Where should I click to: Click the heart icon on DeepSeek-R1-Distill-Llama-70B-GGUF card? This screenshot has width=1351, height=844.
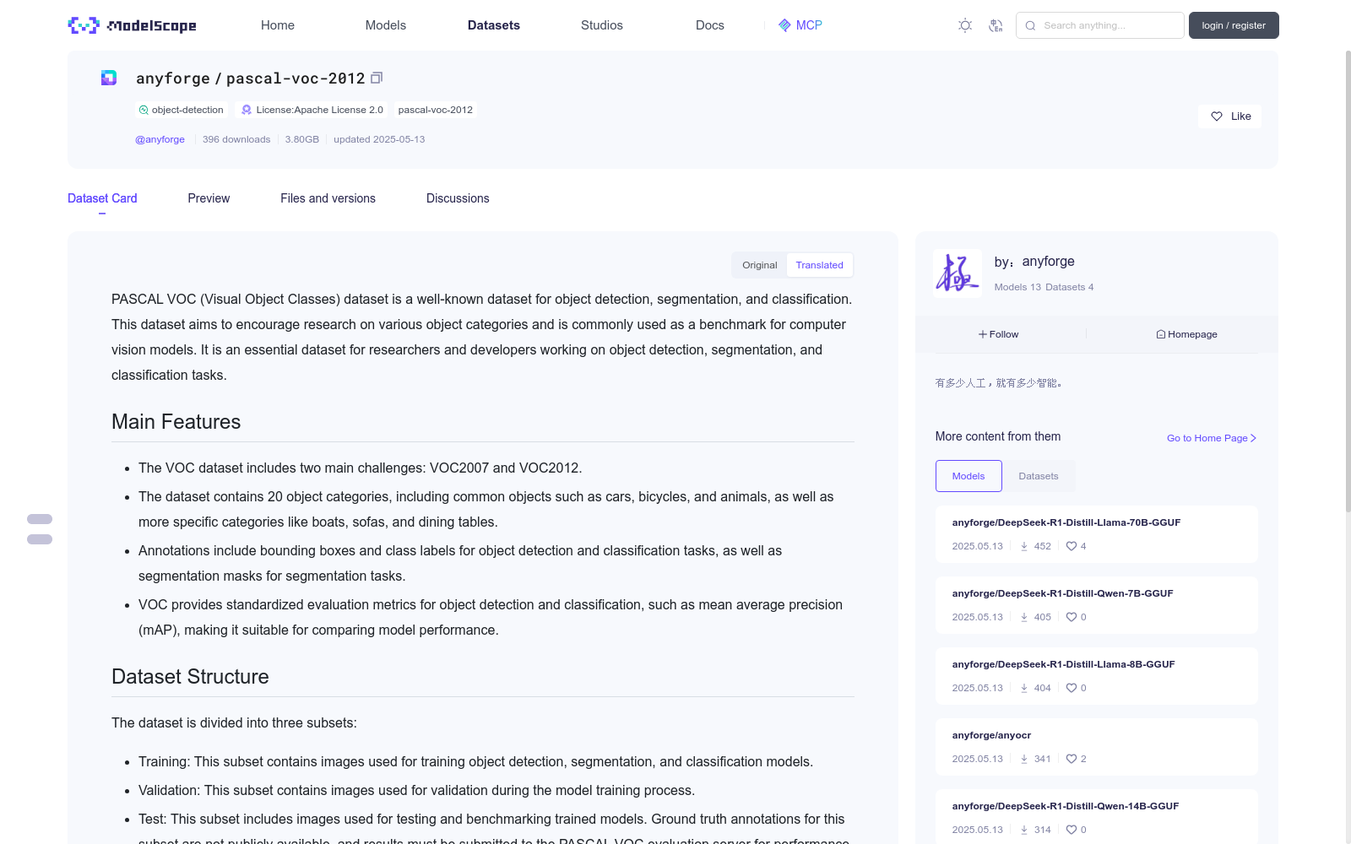coord(1072,546)
